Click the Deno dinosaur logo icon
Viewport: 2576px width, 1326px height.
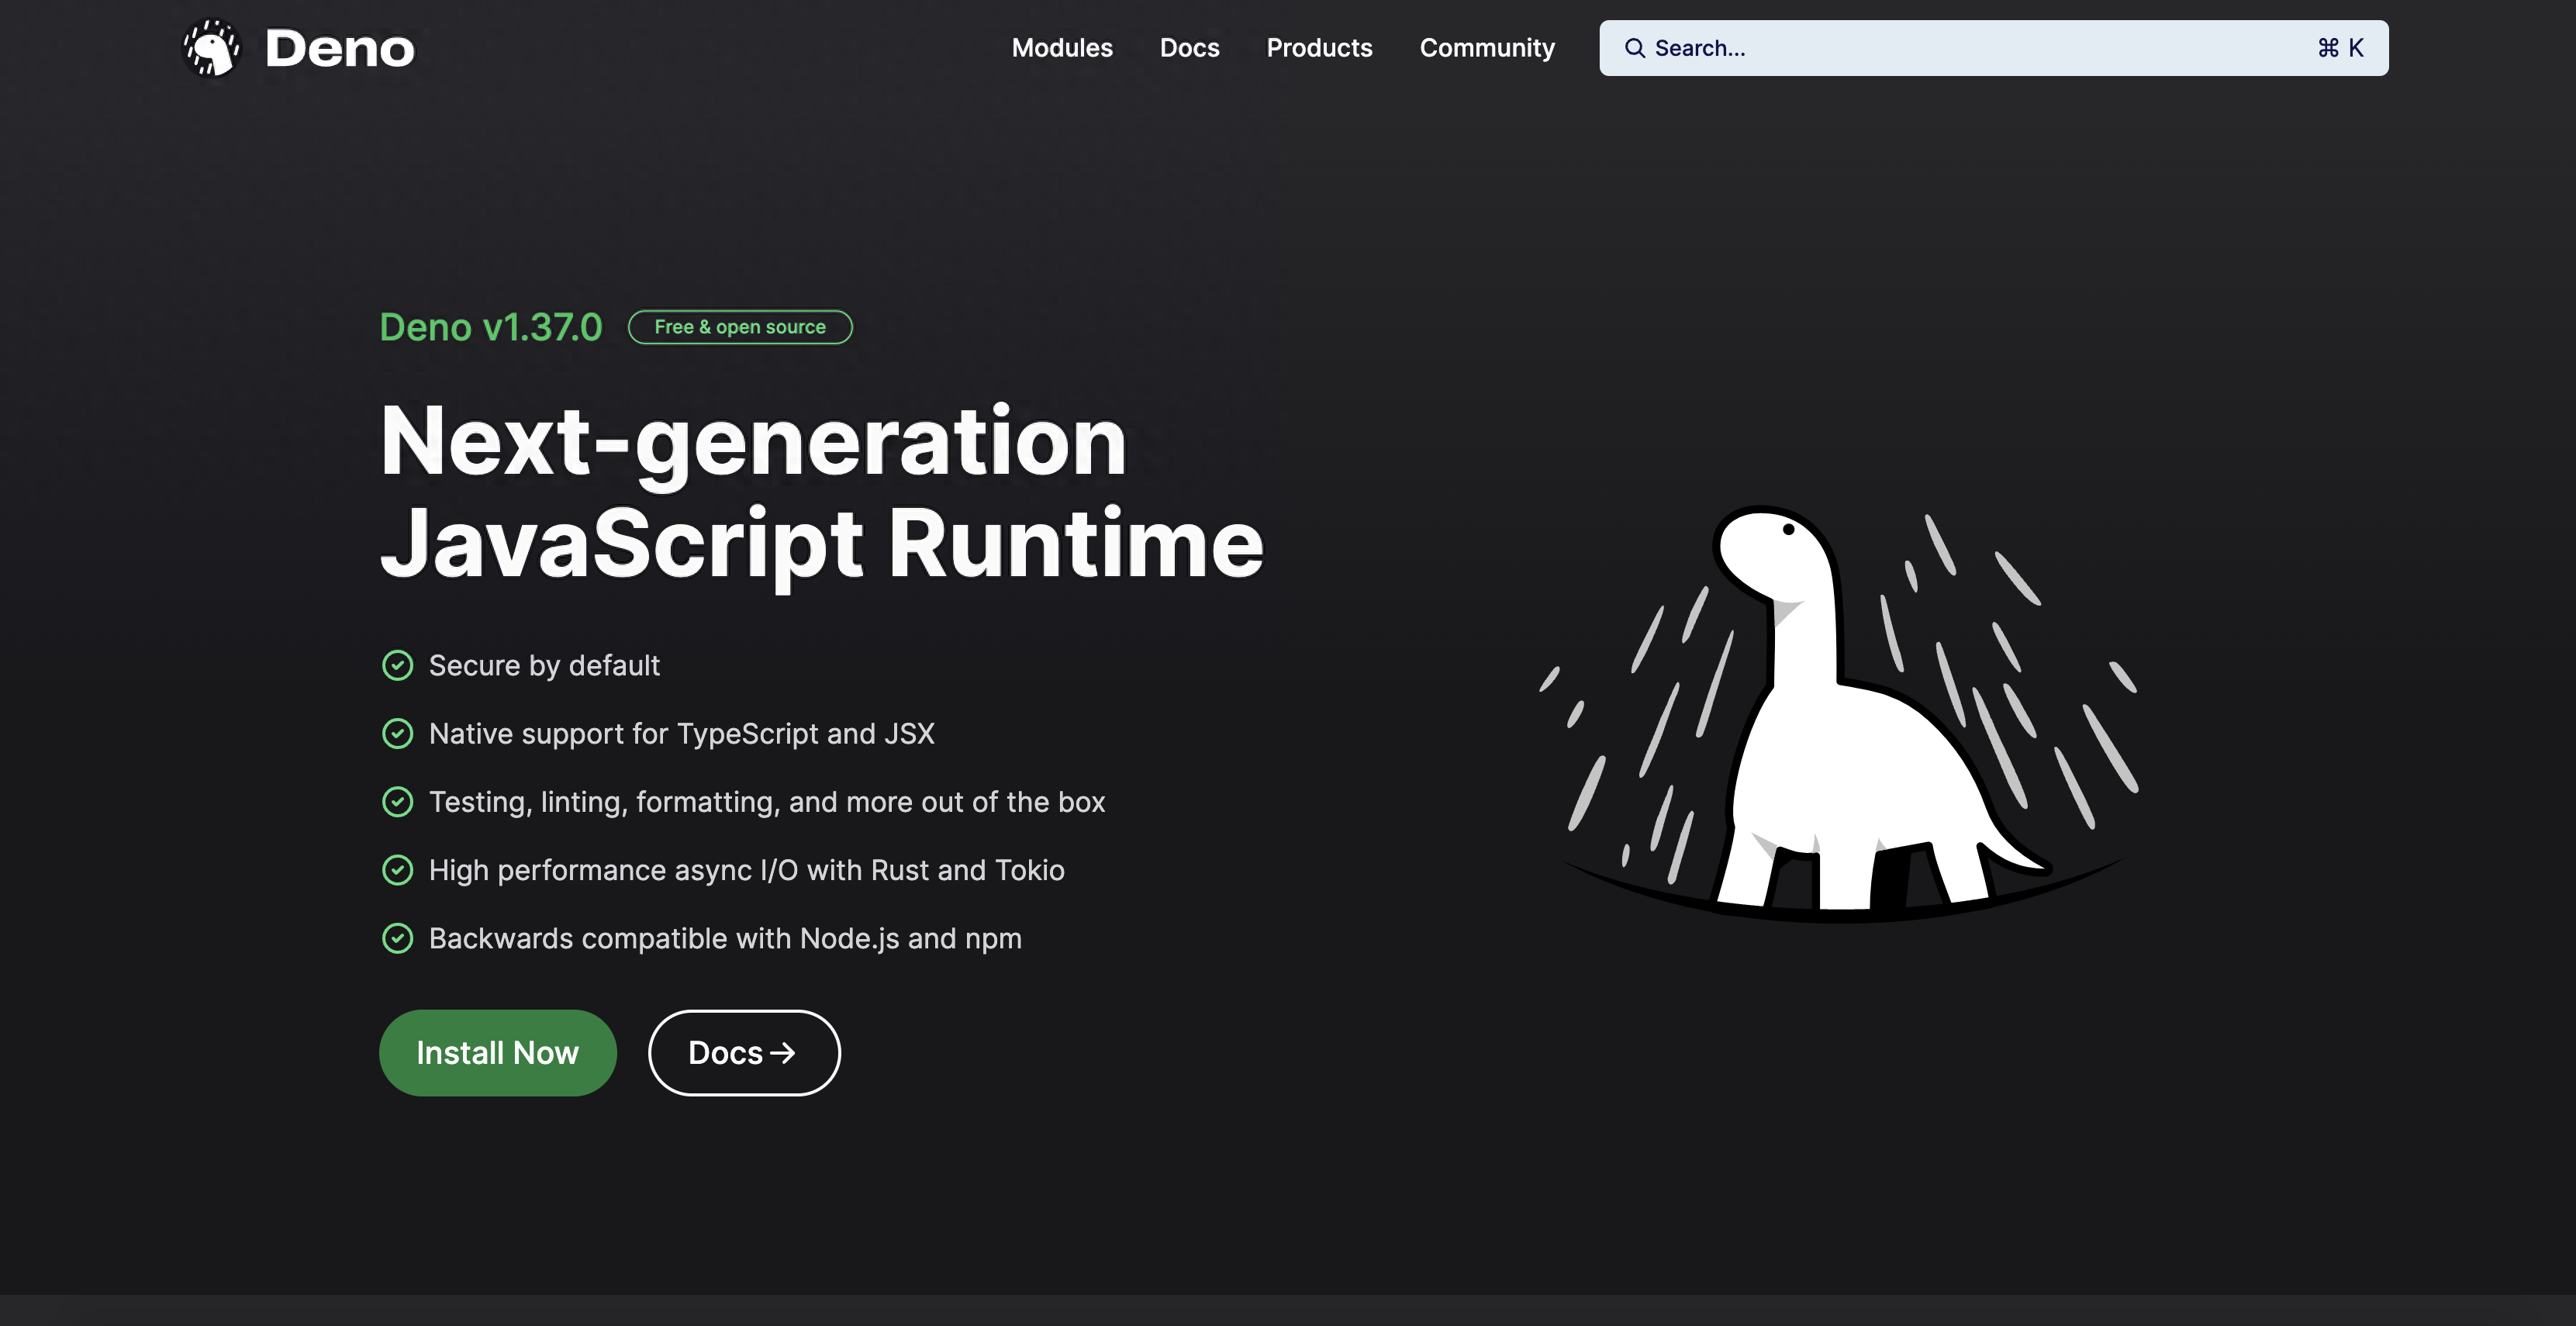(212, 48)
